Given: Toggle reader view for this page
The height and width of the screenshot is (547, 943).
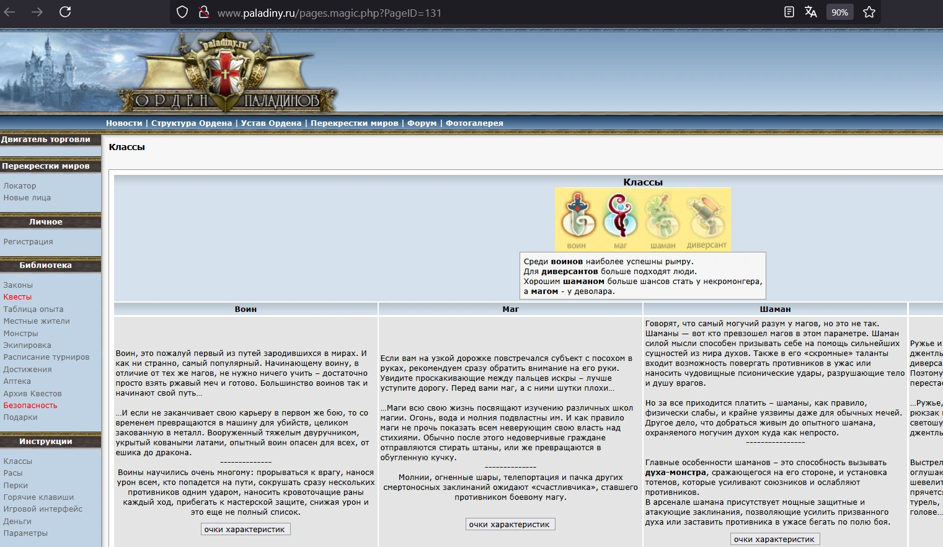Looking at the screenshot, I should pos(789,12).
